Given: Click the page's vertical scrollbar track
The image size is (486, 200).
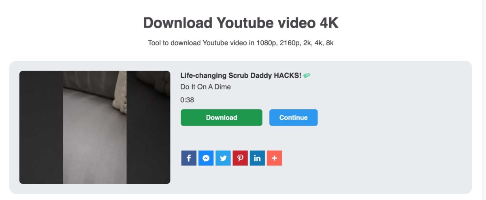Looking at the screenshot, I should tap(484, 100).
